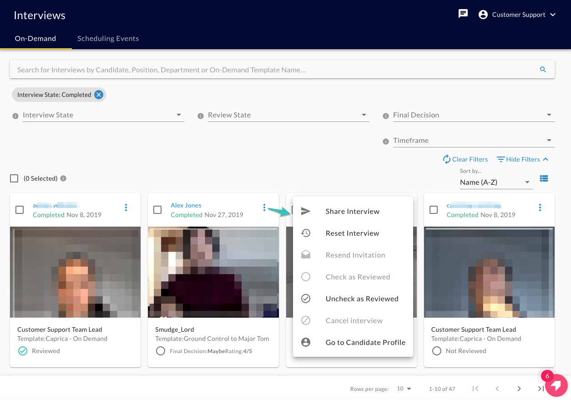Viewport: 571px width, 400px height.
Task: Switch to the Scheduling Events tab
Action: 108,39
